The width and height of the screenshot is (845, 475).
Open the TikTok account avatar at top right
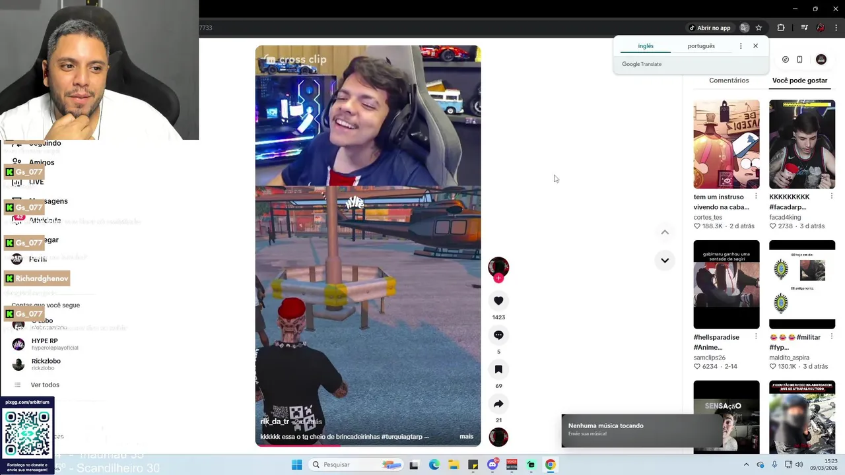pos(821,59)
